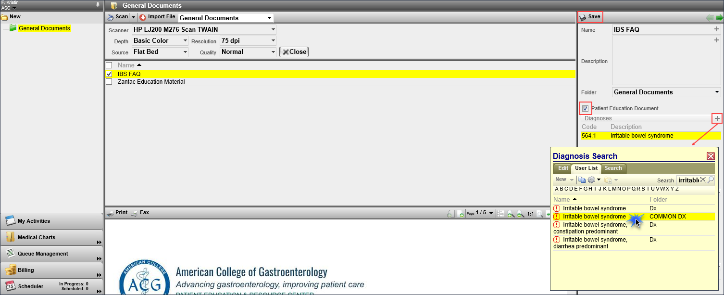
Task: Click the gear settings icon in Diagnosis Search
Action: pyautogui.click(x=592, y=180)
